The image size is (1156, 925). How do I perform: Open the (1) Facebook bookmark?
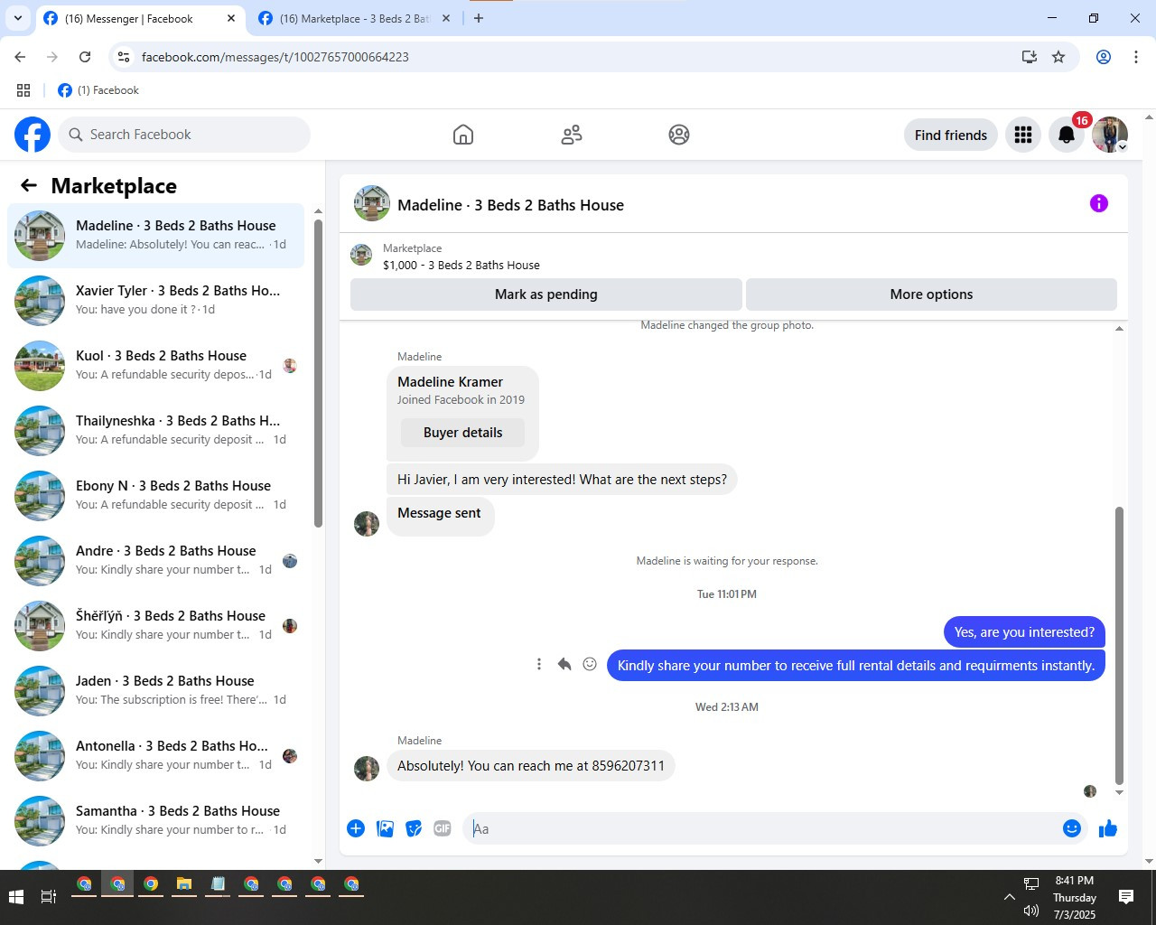tap(98, 90)
